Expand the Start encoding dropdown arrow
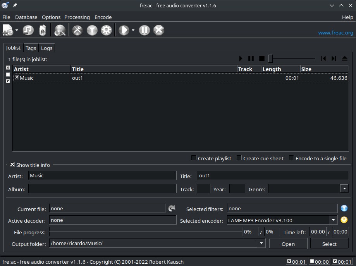Image resolution: width=356 pixels, height=266 pixels. click(133, 30)
